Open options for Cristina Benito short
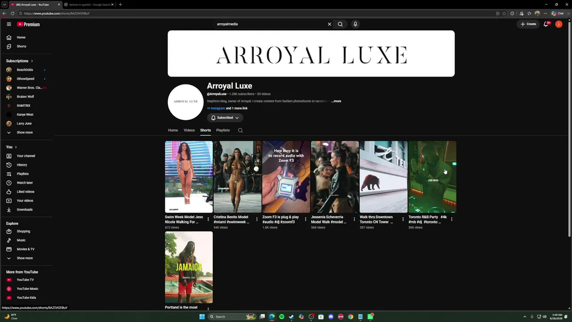This screenshot has width=572, height=322. (x=257, y=219)
